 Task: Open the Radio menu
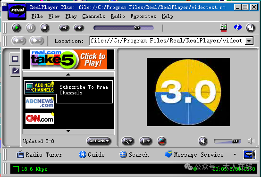pos(118,17)
